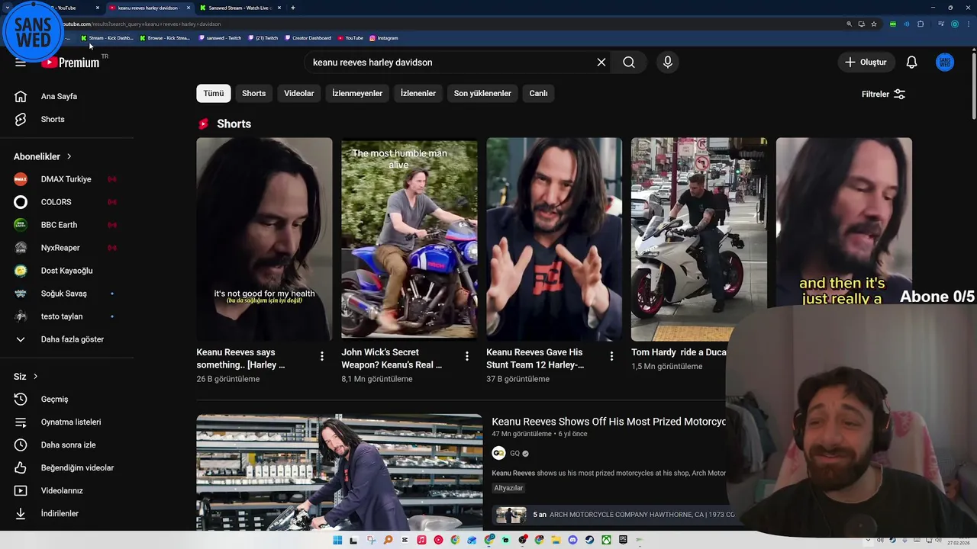Select the İzlenenler filter chip

point(418,93)
